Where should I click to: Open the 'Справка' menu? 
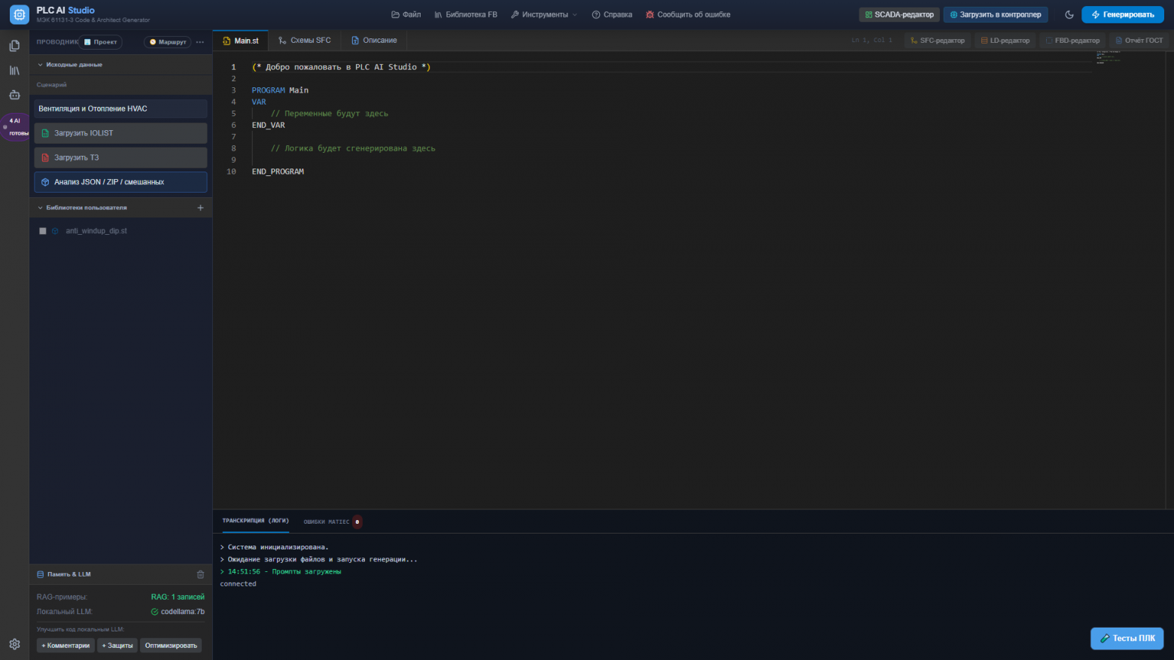[612, 14]
